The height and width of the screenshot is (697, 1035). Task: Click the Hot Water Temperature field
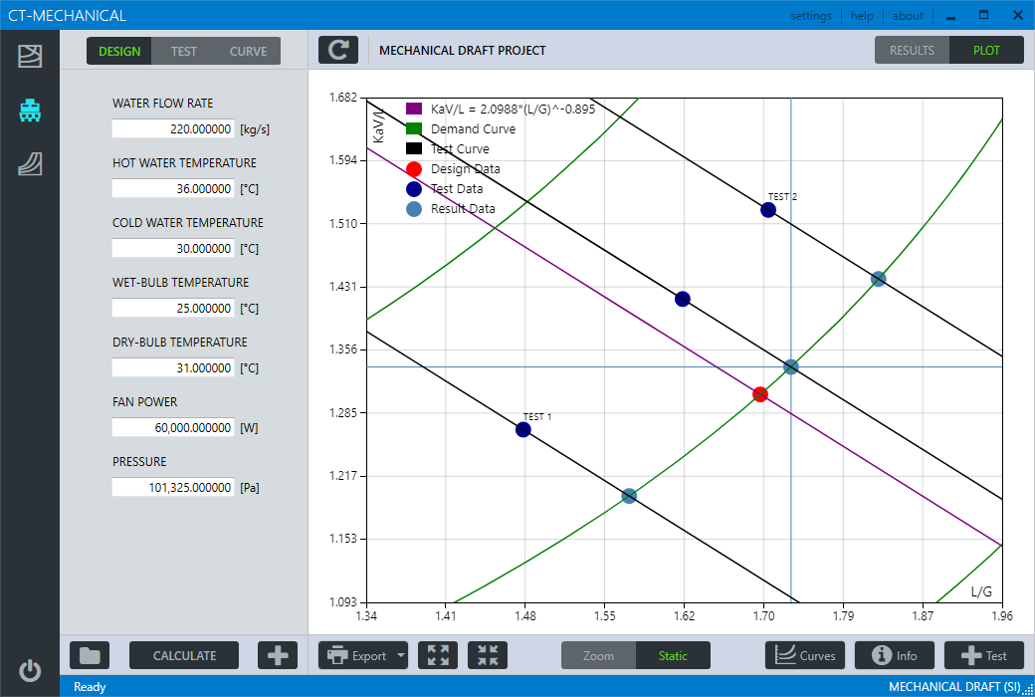coord(173,188)
